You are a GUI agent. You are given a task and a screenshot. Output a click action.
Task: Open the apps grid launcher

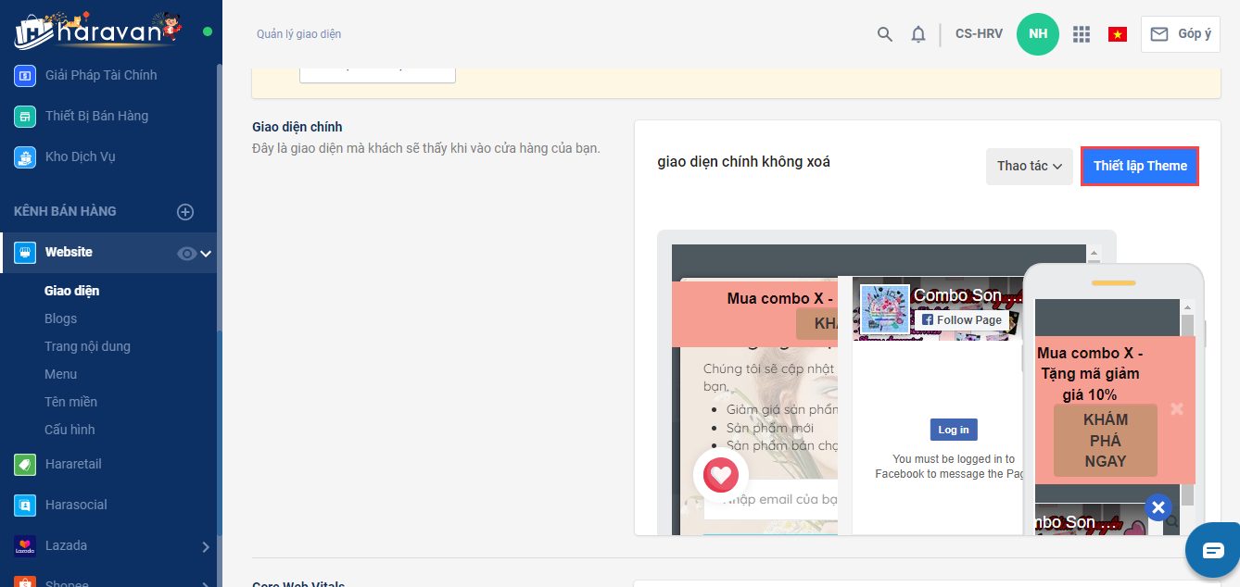(x=1082, y=34)
